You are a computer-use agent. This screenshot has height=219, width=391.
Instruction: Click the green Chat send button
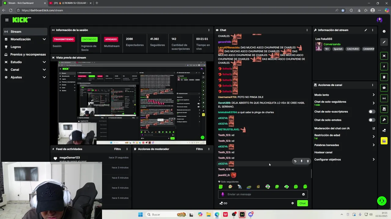(x=302, y=203)
